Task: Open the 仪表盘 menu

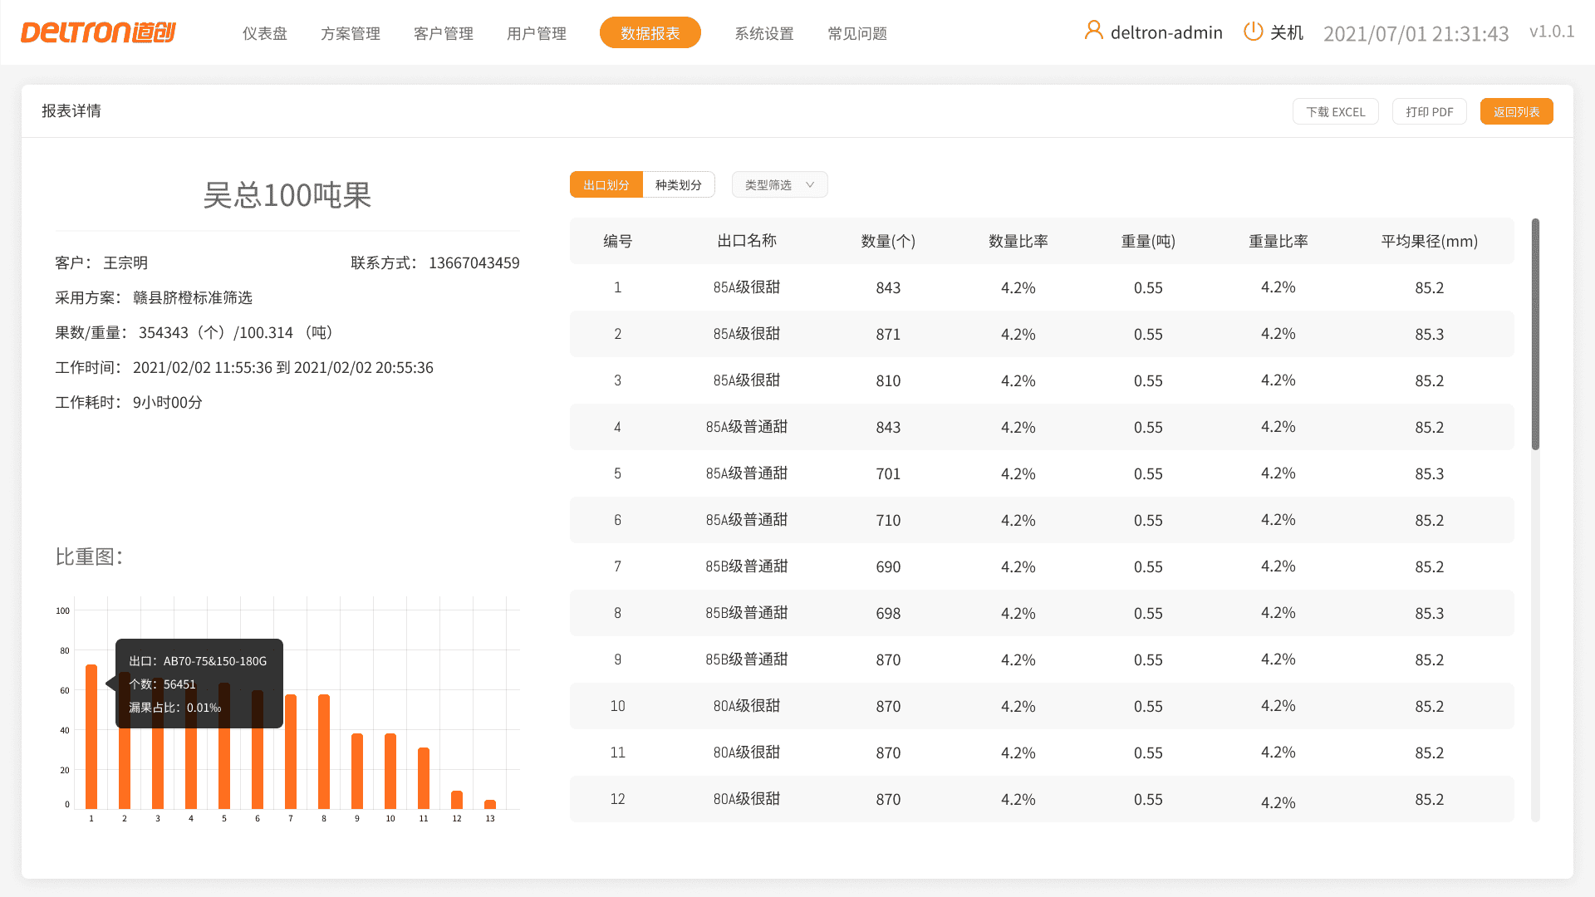Action: tap(264, 33)
